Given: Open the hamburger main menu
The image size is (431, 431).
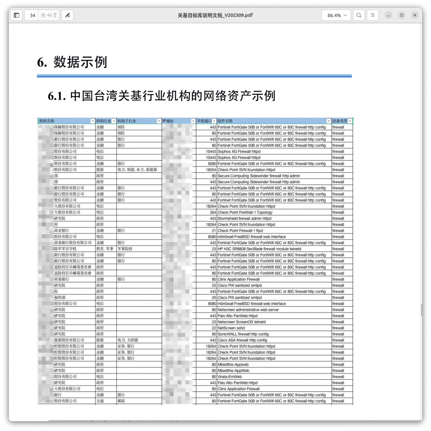Looking at the screenshot, I should click(373, 15).
